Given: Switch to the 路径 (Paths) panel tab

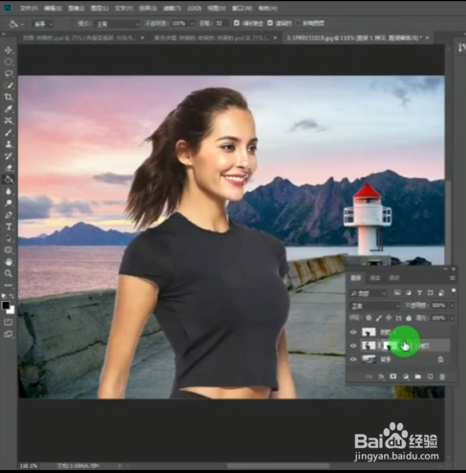Looking at the screenshot, I should click(x=394, y=278).
